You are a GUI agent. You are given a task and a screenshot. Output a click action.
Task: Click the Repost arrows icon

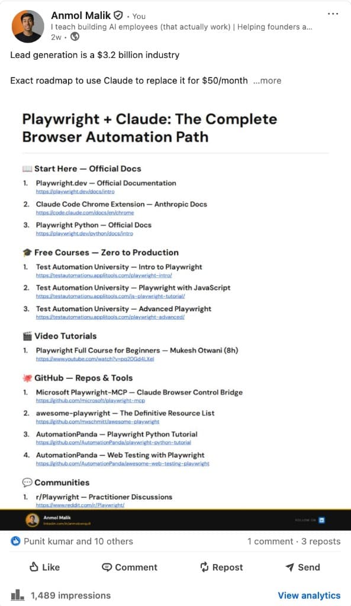click(x=204, y=567)
